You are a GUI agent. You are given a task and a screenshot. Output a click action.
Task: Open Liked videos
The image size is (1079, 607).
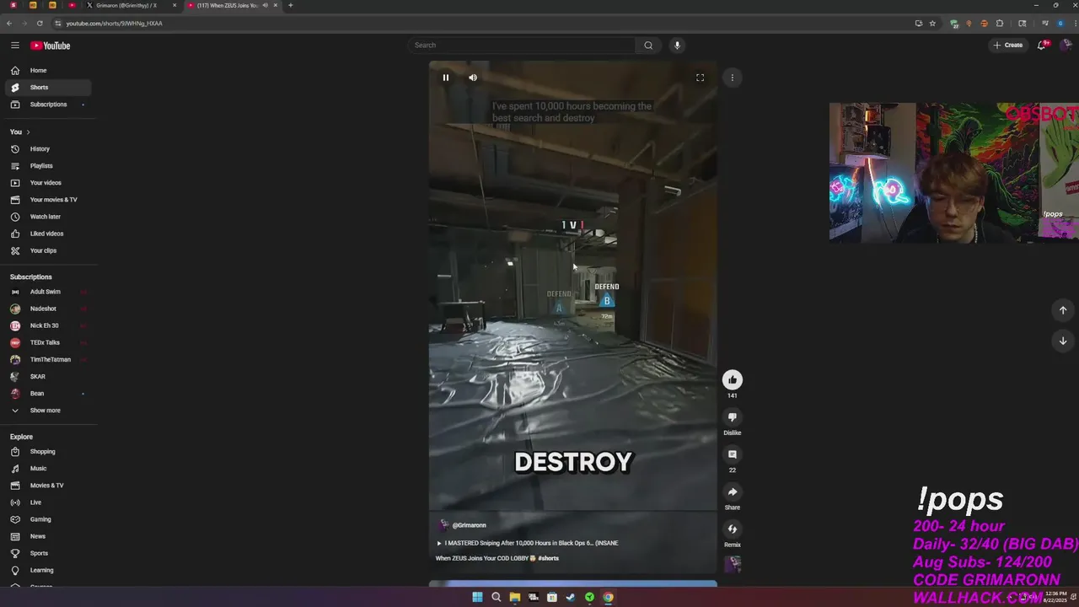48,234
